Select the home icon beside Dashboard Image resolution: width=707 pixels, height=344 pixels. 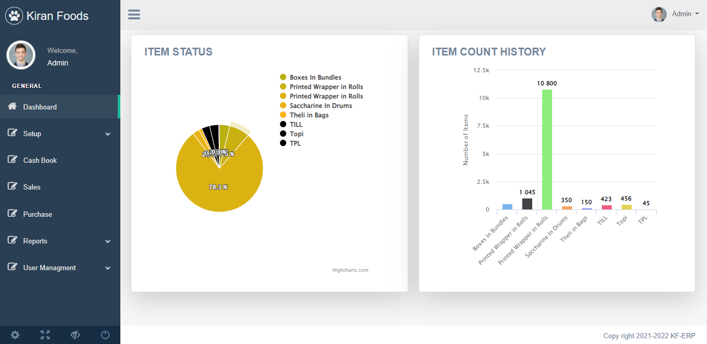[12, 106]
